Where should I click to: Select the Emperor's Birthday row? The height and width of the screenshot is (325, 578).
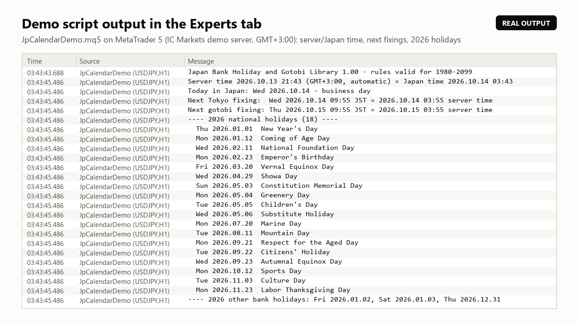point(289,158)
